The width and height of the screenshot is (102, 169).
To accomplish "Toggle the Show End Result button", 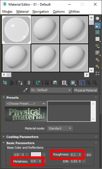I will pos(82,83).
